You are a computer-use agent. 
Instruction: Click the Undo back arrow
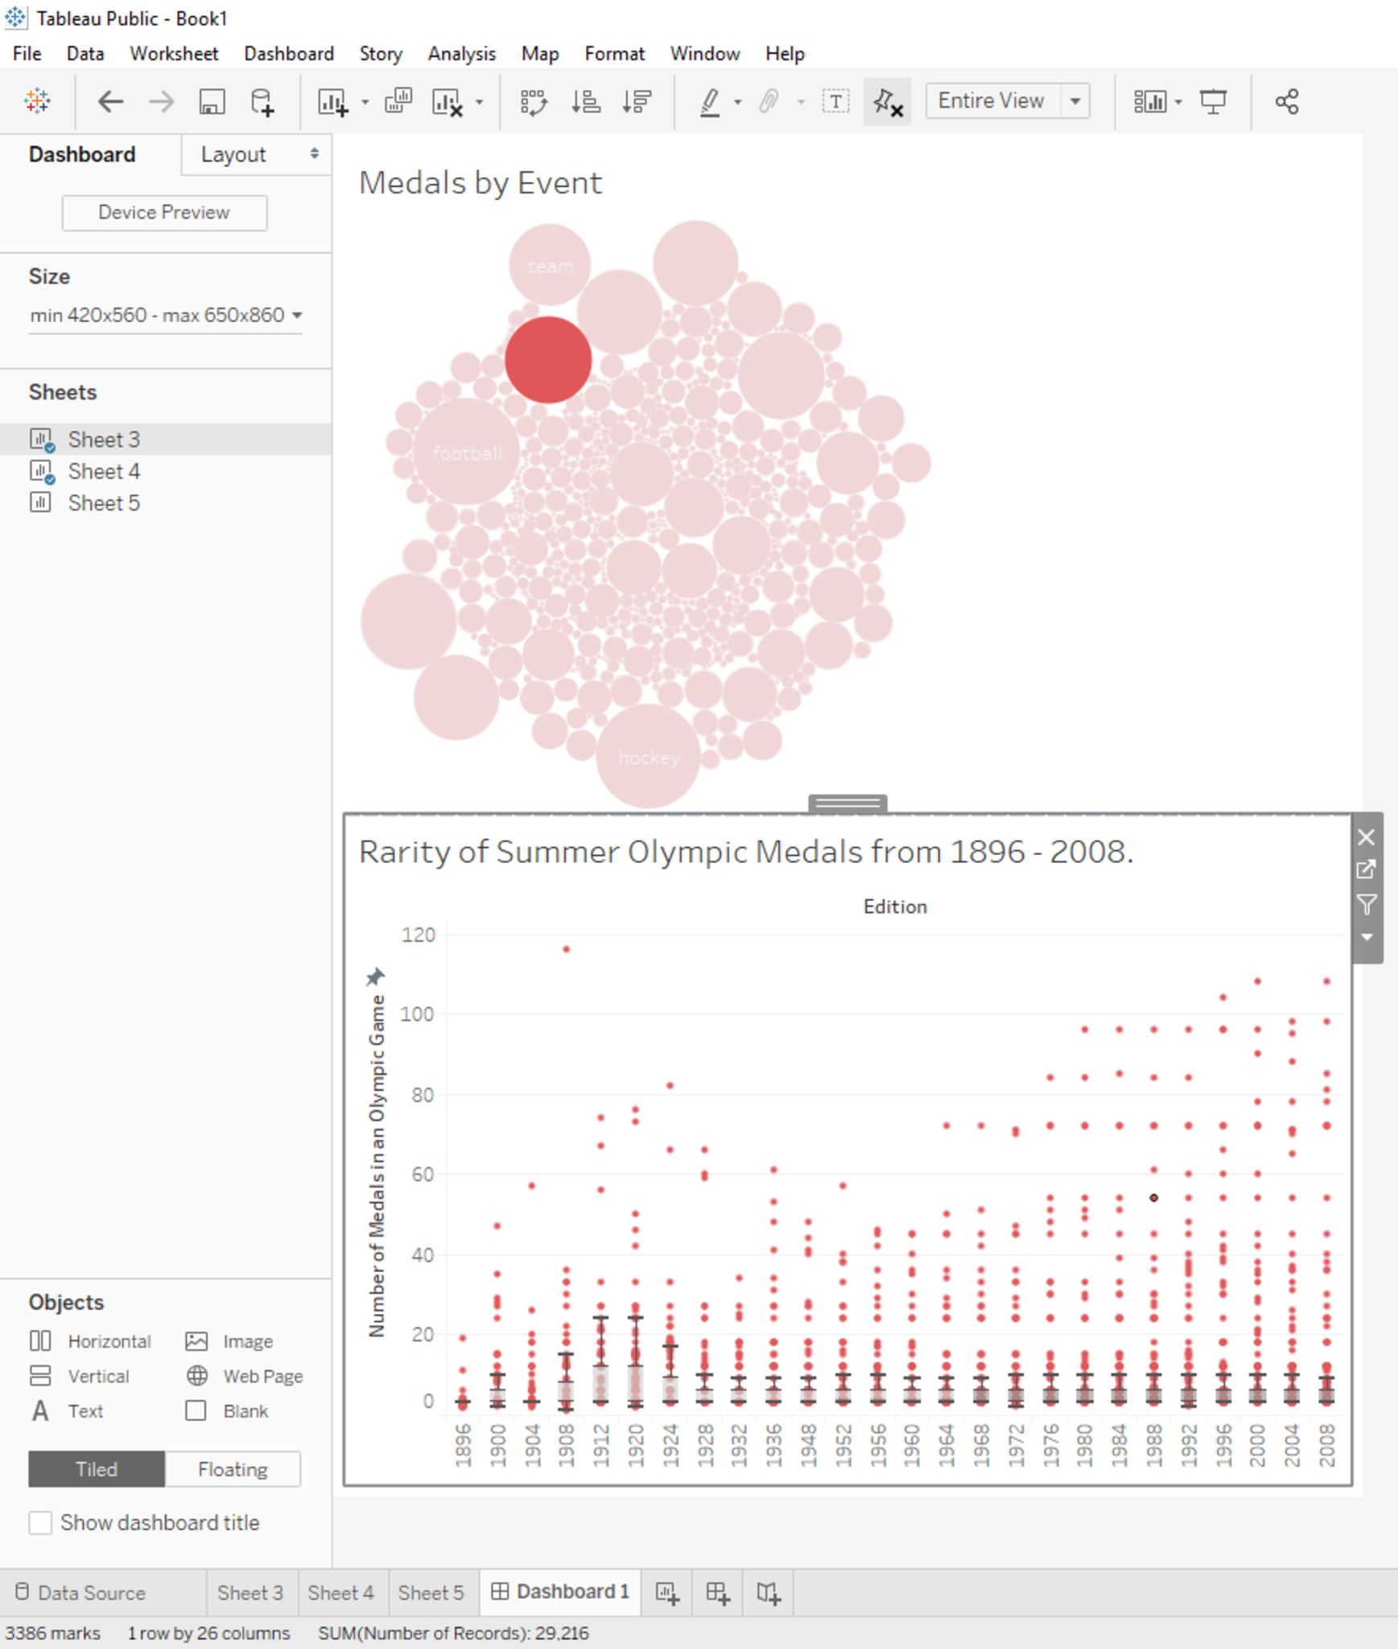(x=110, y=102)
